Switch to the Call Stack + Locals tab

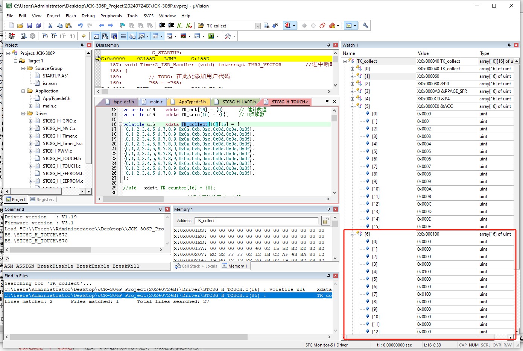click(196, 266)
